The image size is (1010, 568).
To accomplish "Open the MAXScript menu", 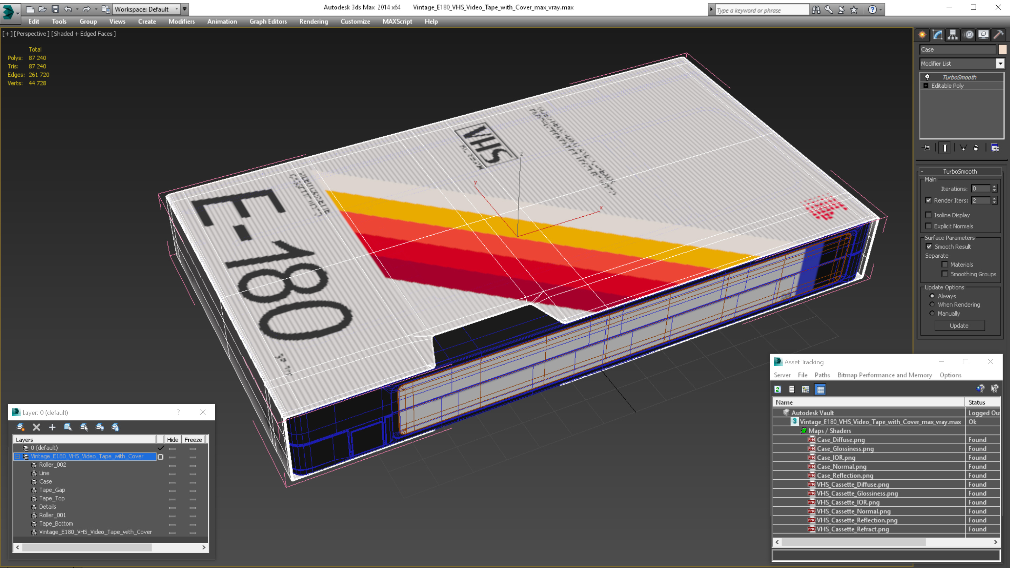I will pyautogui.click(x=397, y=21).
